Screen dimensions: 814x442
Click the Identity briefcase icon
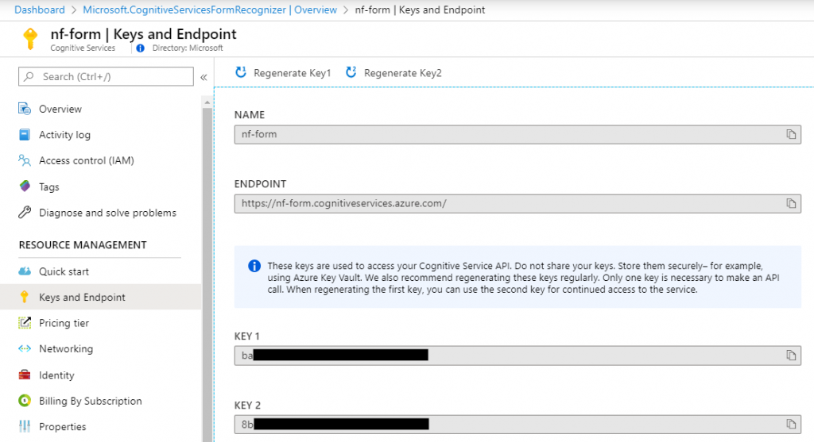25,375
